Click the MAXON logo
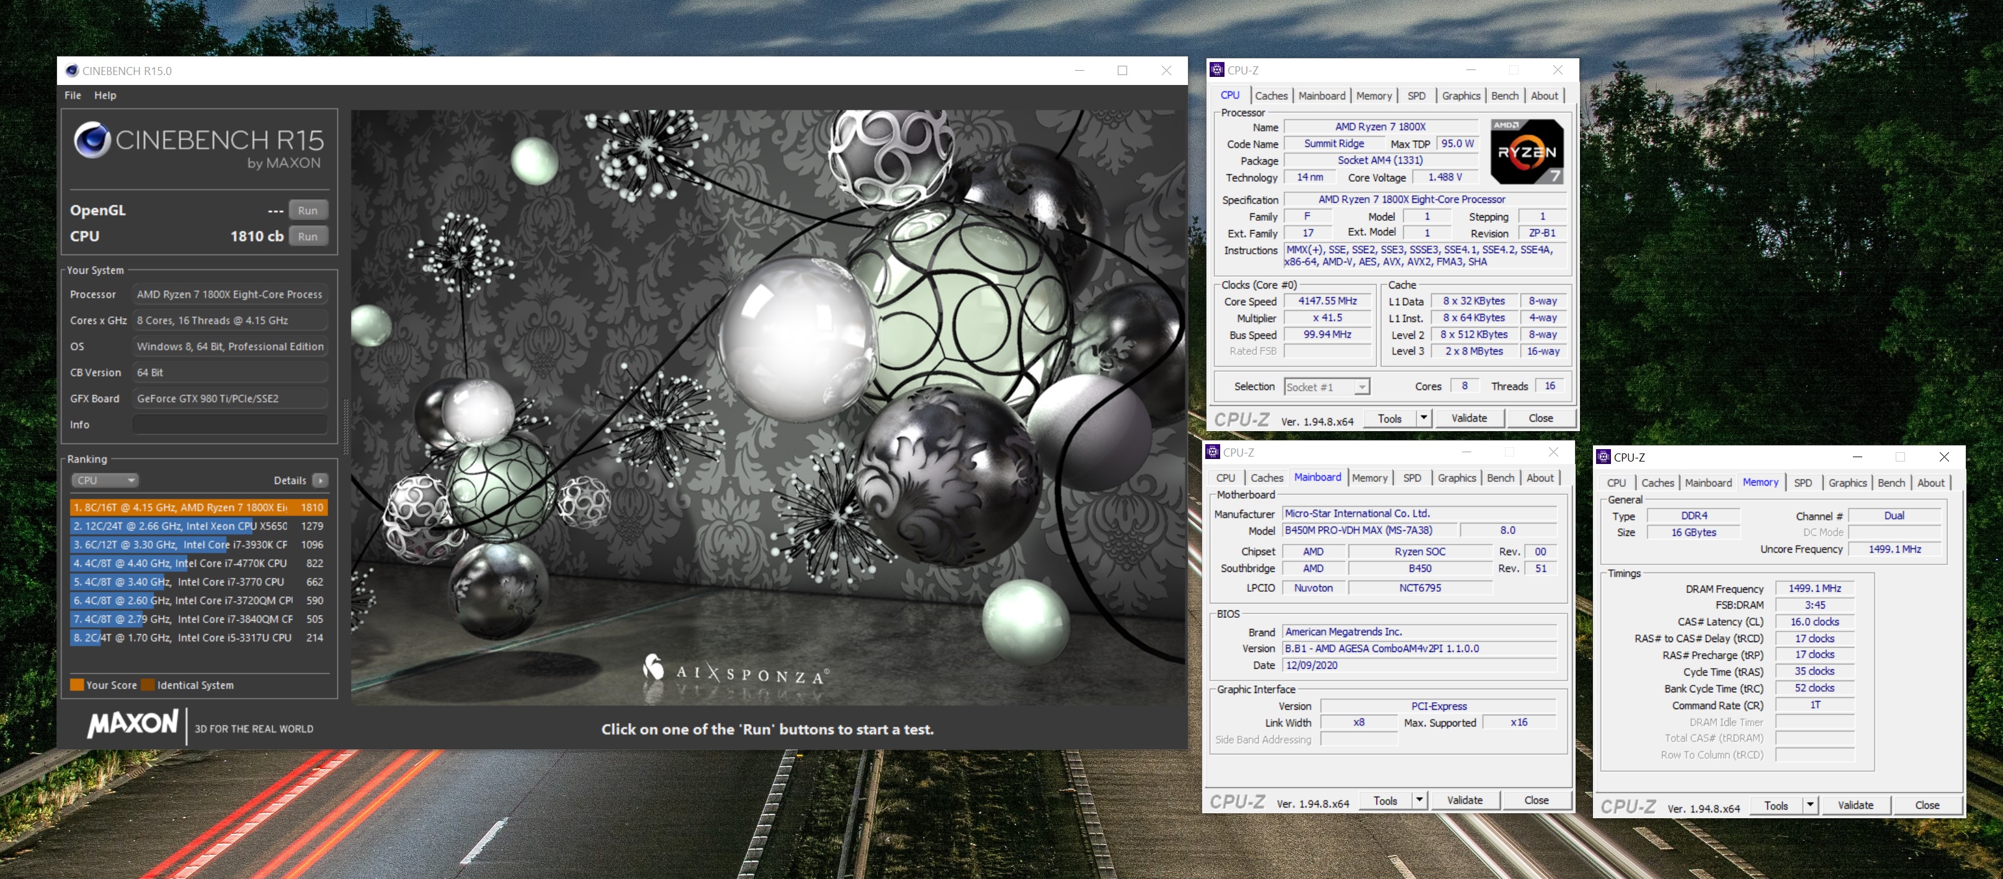This screenshot has width=2003, height=879. pyautogui.click(x=133, y=723)
